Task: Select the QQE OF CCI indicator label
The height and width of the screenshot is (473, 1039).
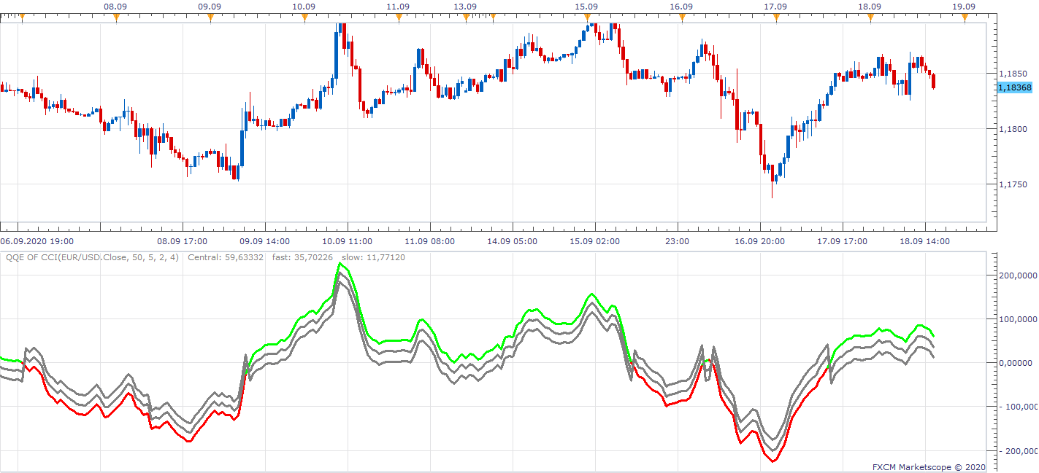Action: (x=92, y=257)
